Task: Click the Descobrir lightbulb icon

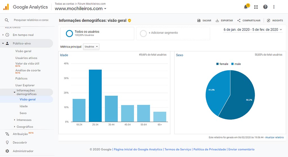Action: [x=7, y=142]
